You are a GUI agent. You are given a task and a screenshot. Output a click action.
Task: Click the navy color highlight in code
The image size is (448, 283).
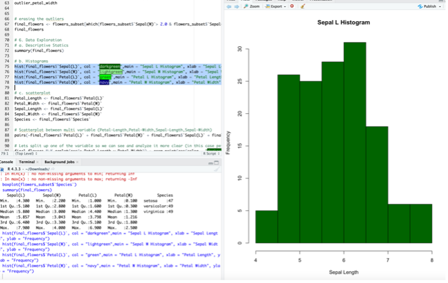(105, 82)
